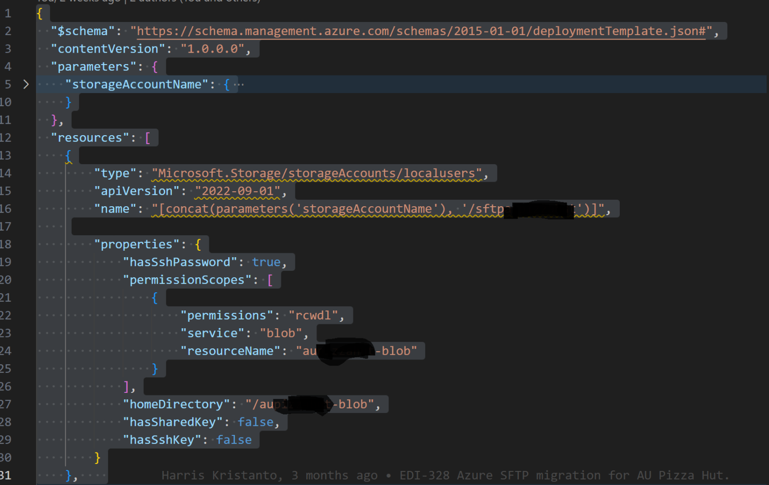Select the Microsoft.Storage/storageAccounts/localusers value
The height and width of the screenshot is (485, 769).
coord(317,173)
